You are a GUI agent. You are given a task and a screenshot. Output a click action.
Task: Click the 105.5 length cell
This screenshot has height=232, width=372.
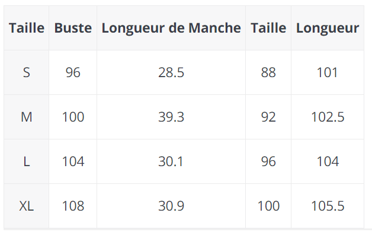[x=328, y=206]
